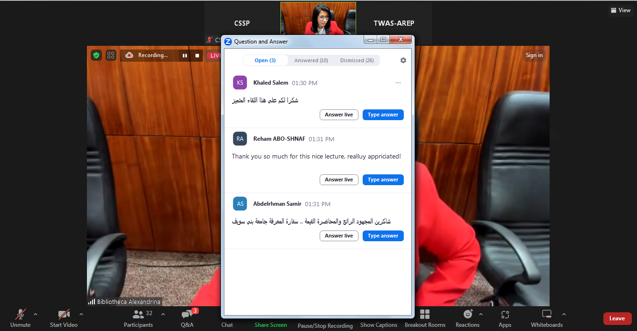Open the Apps panel
Viewport: 637px width, 331px height.
[505, 318]
